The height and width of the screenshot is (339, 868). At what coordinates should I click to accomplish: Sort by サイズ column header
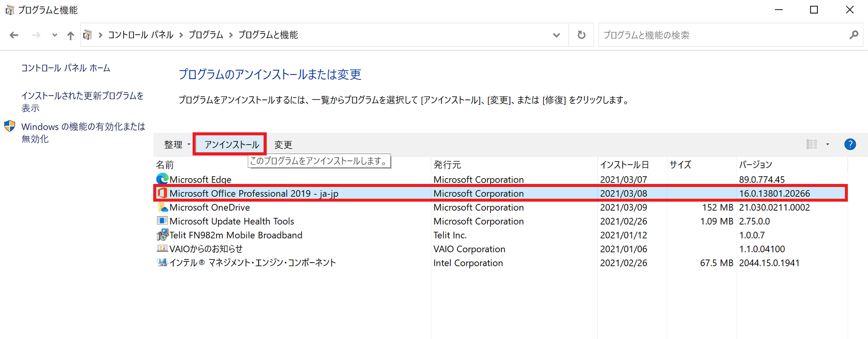point(680,165)
